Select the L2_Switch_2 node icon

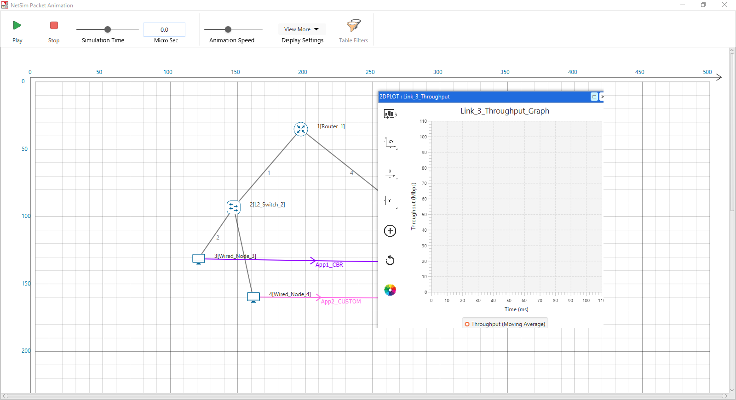234,207
